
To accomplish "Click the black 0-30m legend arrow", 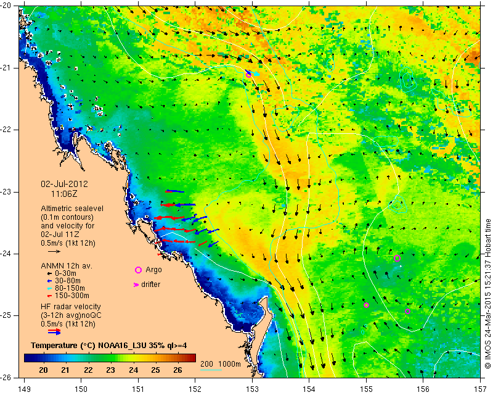I will (x=50, y=274).
